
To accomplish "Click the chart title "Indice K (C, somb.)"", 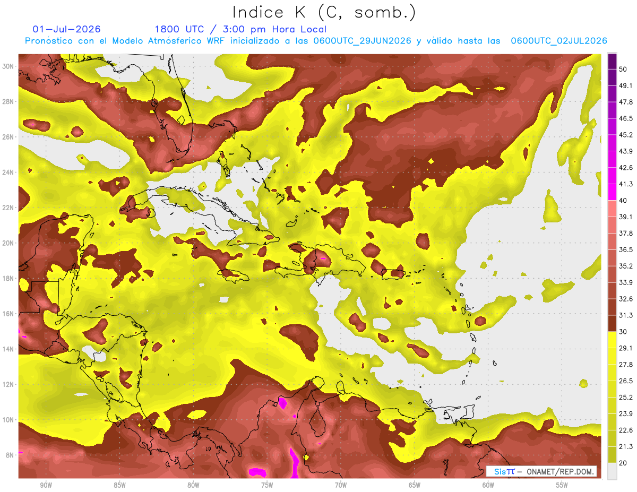I will 324,12.
